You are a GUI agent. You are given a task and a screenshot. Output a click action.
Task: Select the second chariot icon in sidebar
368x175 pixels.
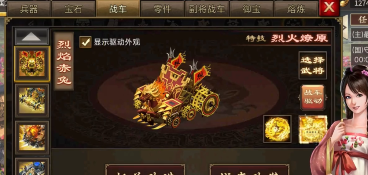pos(32,100)
